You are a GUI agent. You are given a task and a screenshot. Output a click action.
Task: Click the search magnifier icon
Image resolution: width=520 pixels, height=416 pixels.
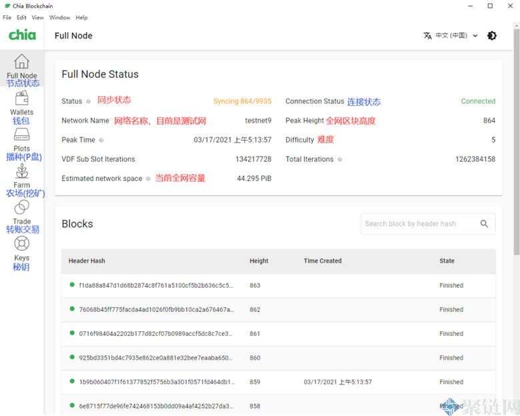484,223
